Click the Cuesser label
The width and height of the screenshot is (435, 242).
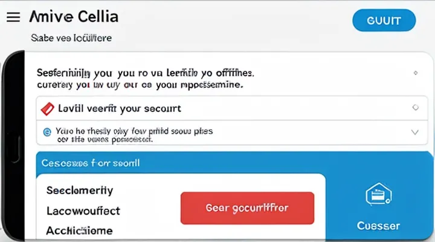(x=378, y=226)
